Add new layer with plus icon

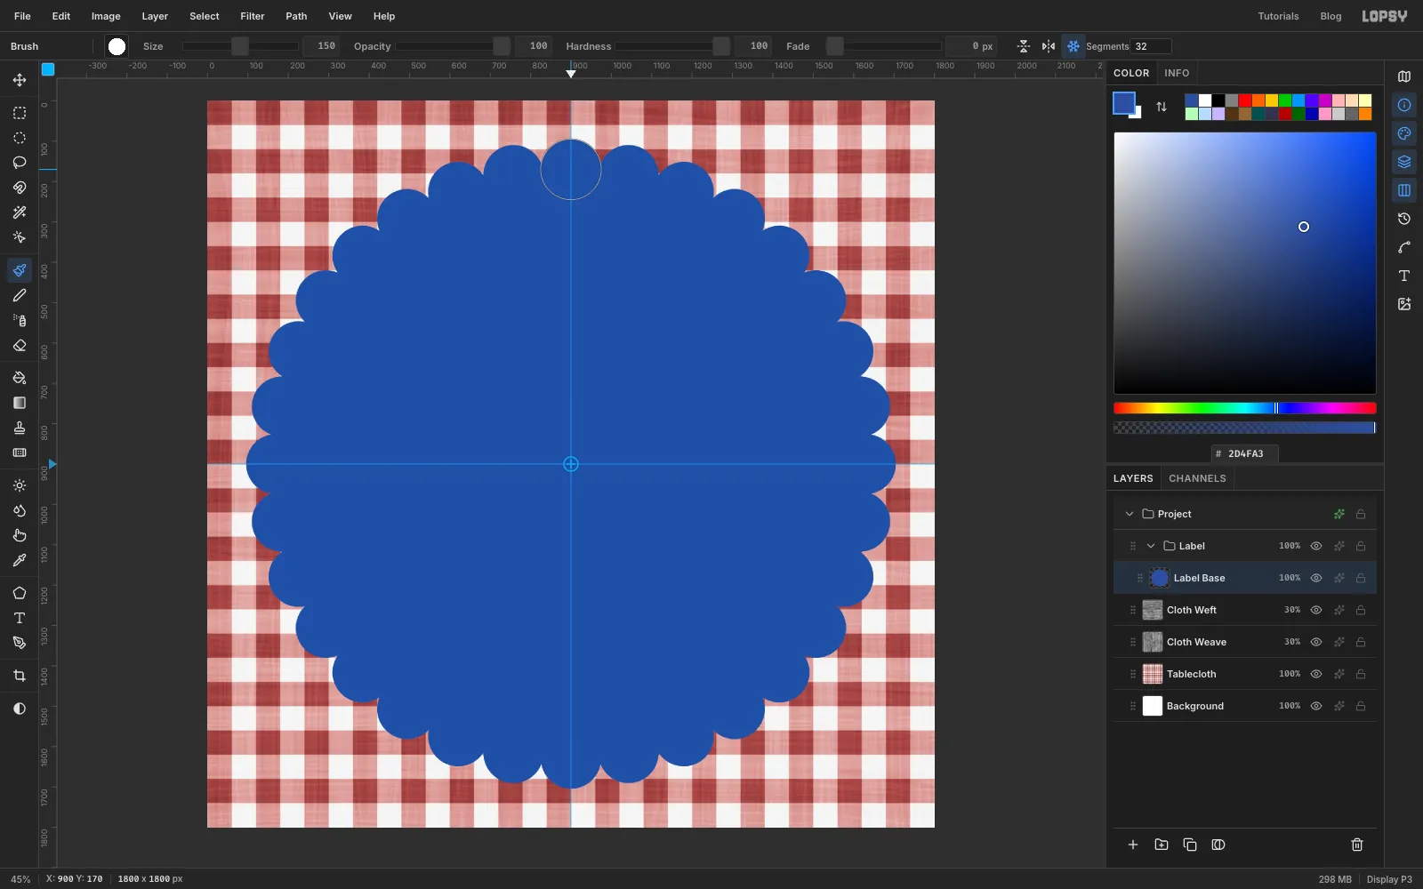click(1133, 845)
